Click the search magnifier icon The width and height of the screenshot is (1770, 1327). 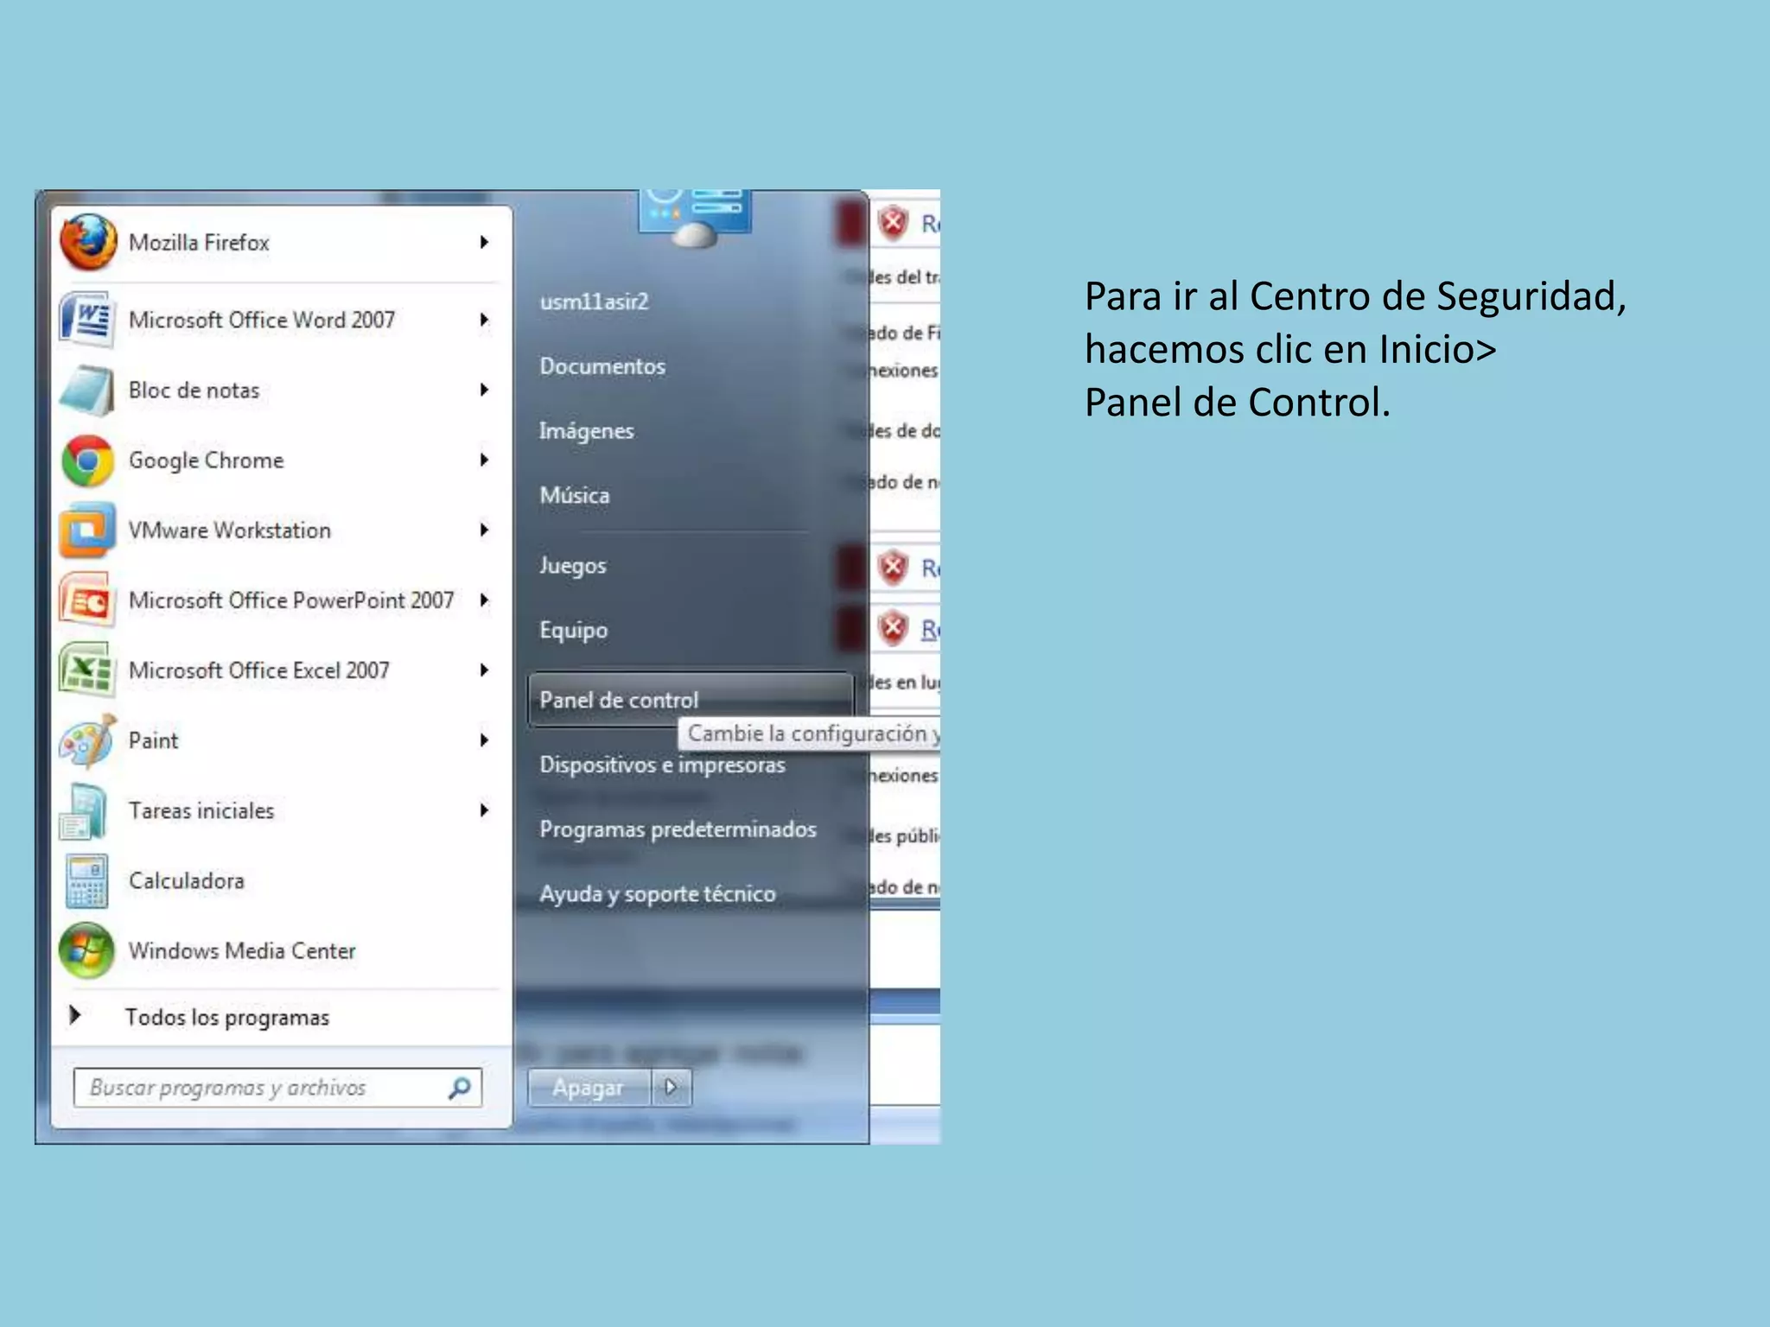(x=460, y=1088)
